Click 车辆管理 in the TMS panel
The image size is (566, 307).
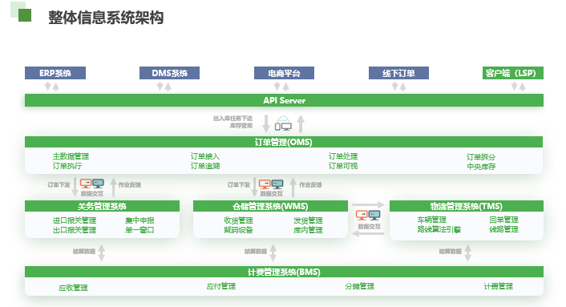pos(432,220)
